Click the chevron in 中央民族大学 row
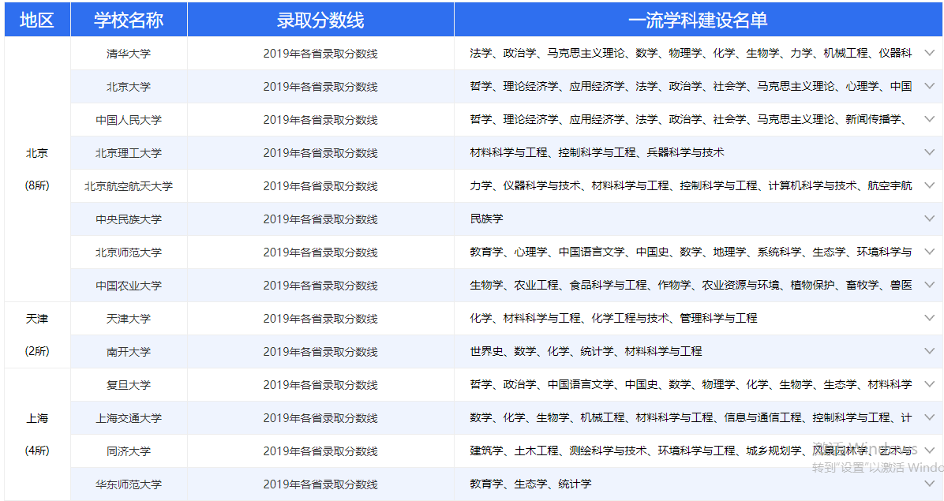 click(930, 219)
